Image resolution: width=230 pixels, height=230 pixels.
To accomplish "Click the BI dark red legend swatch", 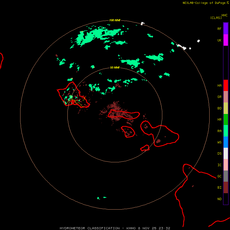I will pos(226,188).
